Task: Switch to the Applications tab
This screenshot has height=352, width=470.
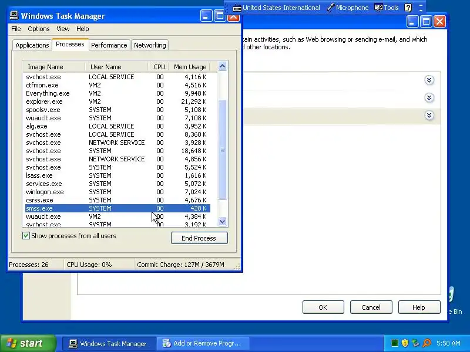Action: (32, 45)
